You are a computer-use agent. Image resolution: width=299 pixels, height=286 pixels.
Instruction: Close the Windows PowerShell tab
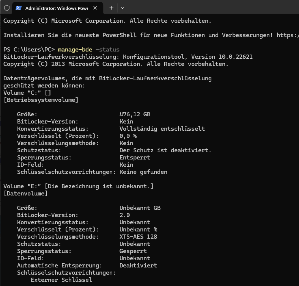(x=95, y=8)
